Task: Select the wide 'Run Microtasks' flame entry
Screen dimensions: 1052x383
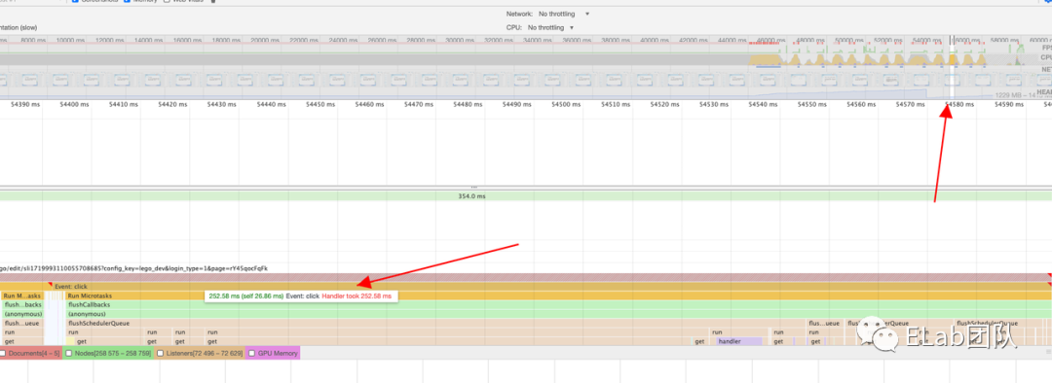Action: pyautogui.click(x=557, y=296)
